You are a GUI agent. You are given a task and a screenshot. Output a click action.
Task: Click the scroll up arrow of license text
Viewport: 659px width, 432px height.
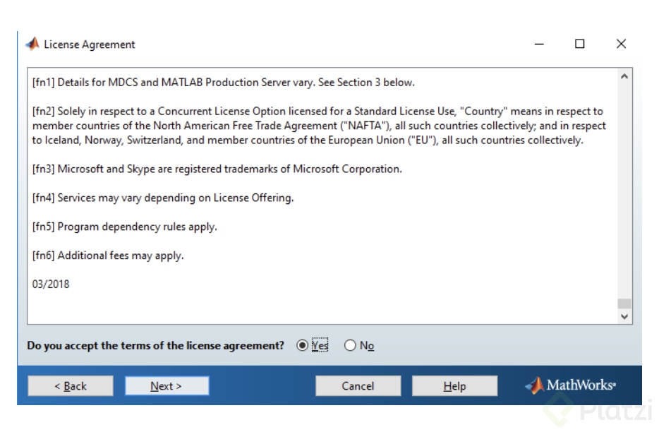coord(624,76)
